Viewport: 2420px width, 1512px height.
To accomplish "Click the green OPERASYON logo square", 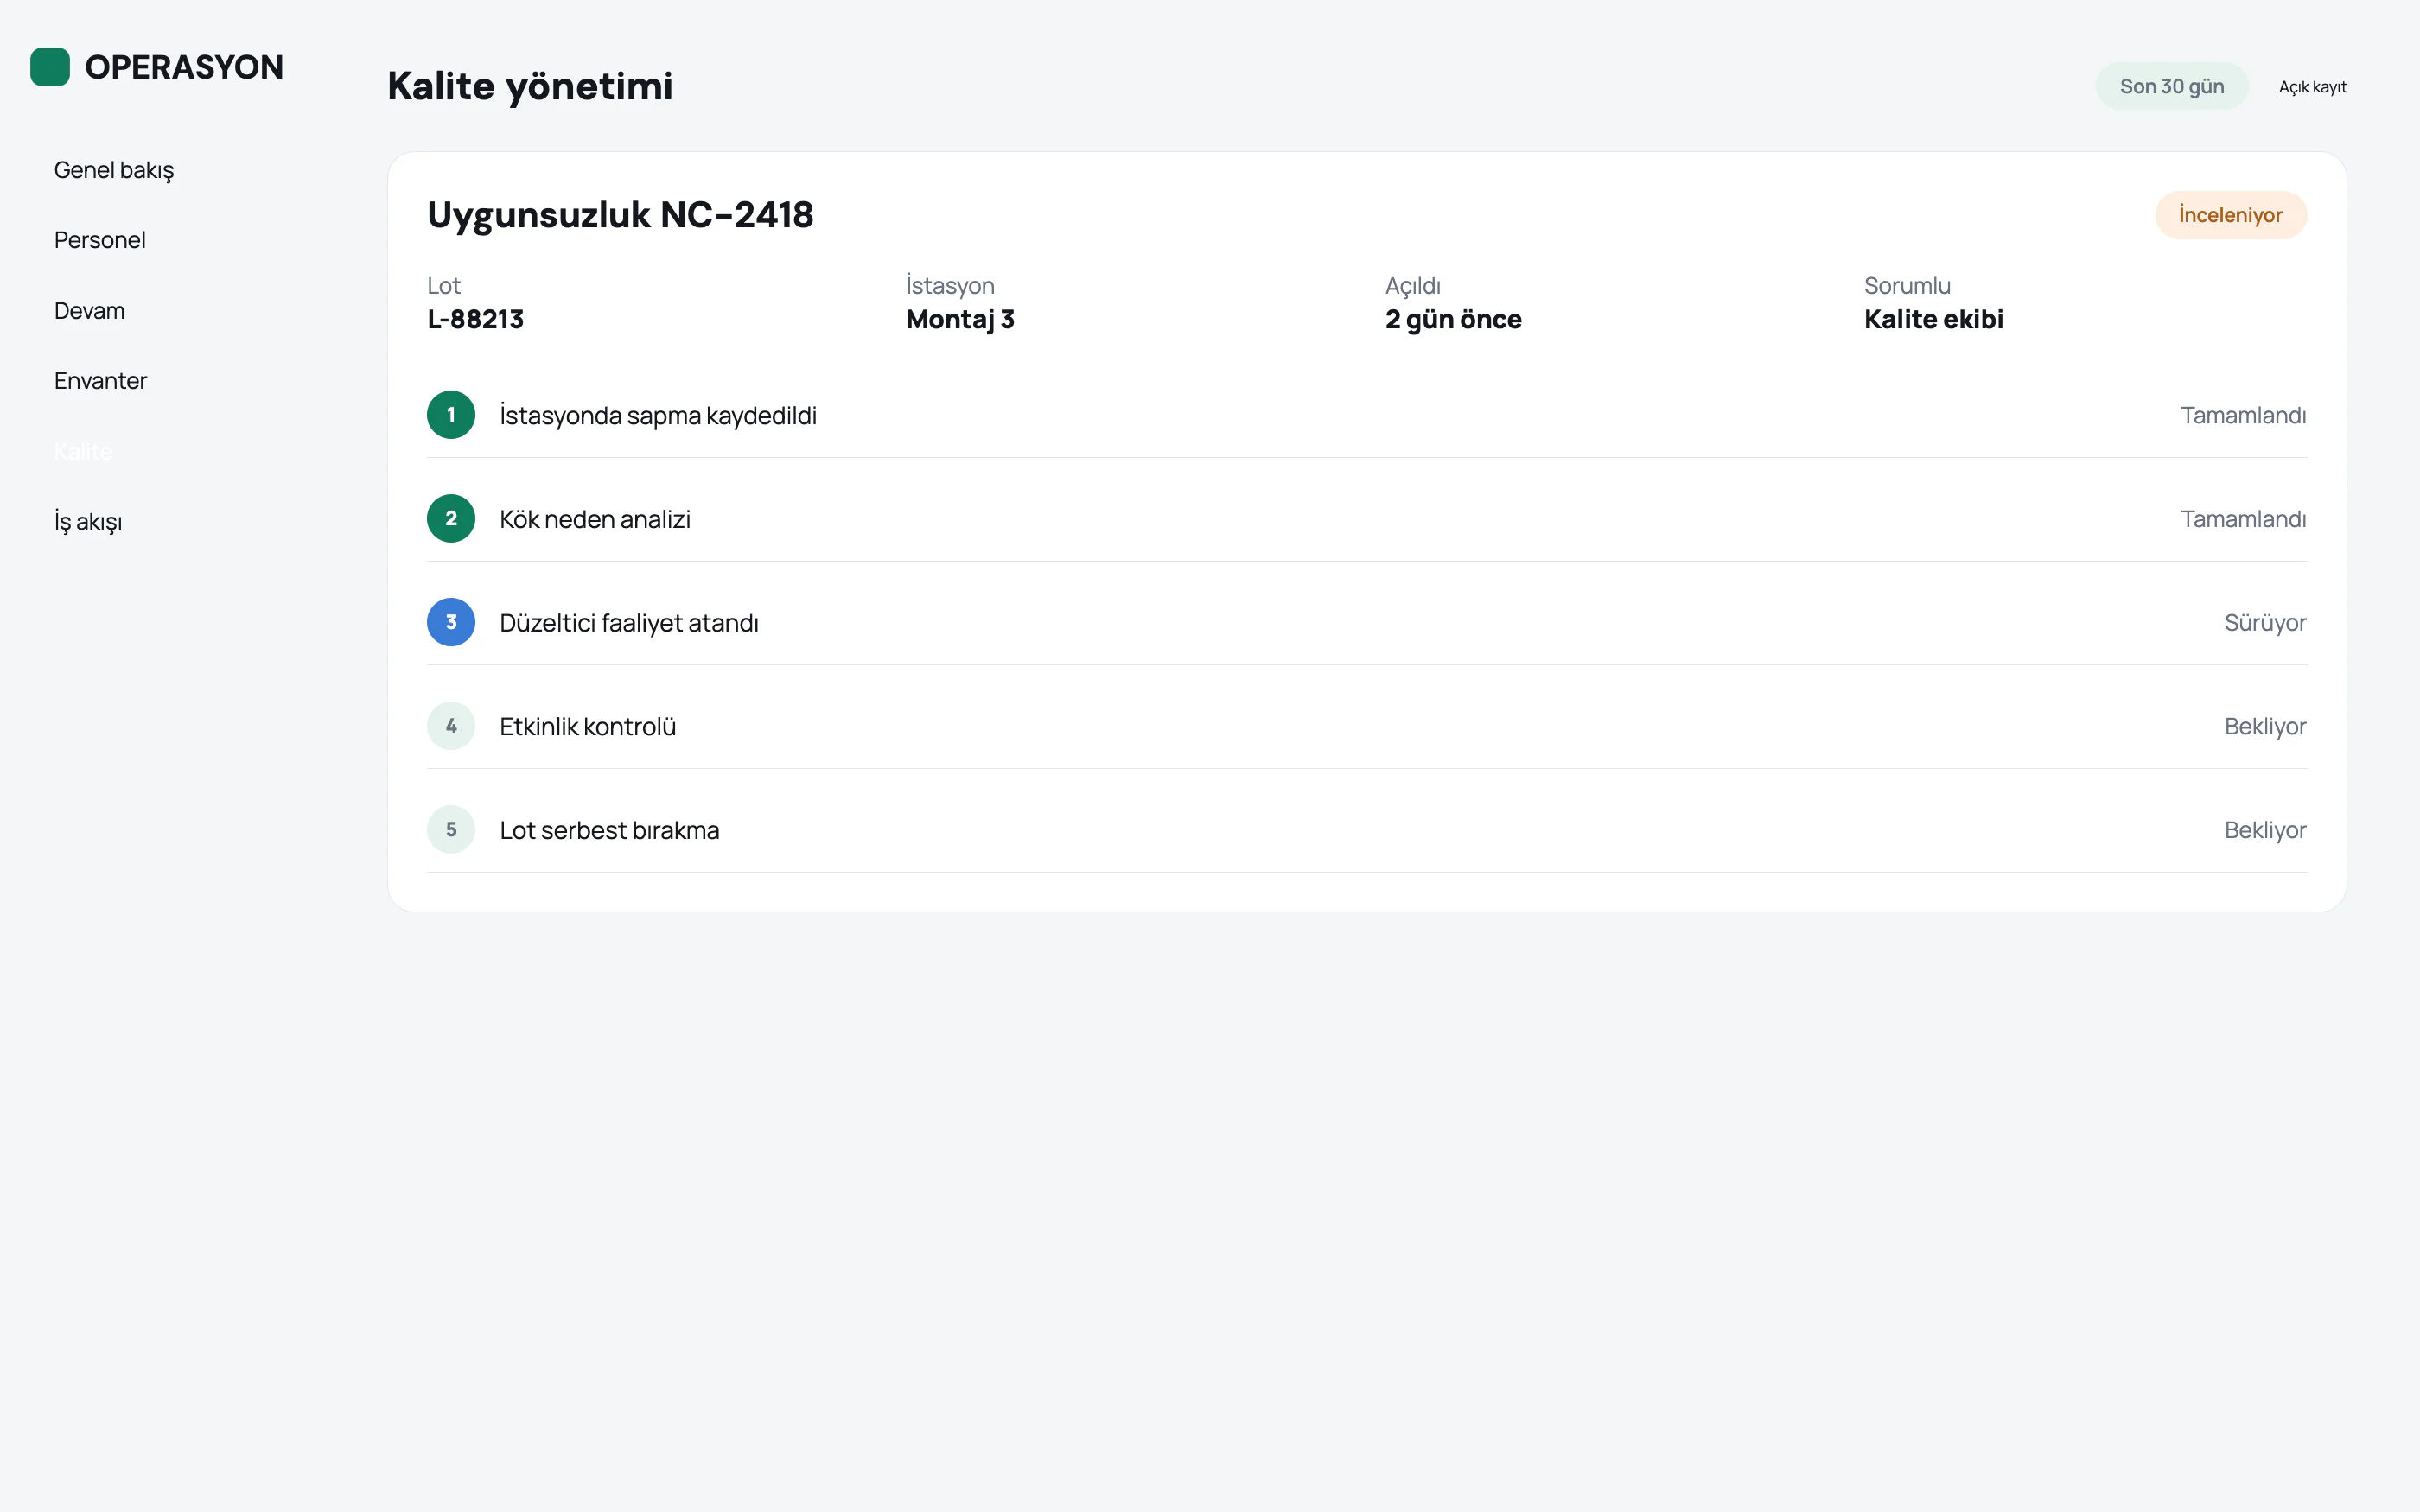I will point(50,67).
